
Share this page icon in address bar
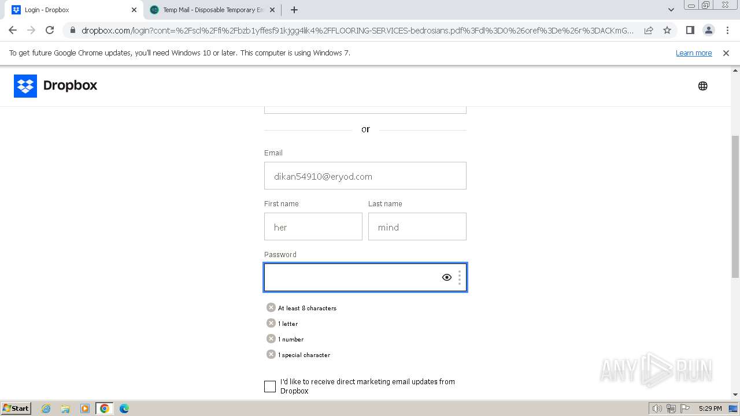(x=649, y=30)
